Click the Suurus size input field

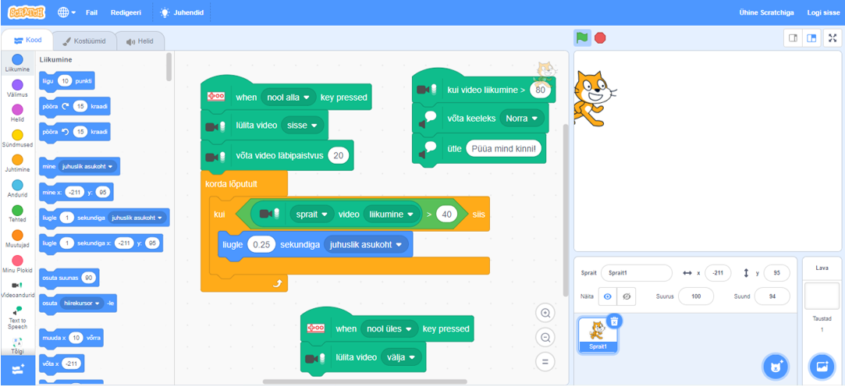coord(701,296)
